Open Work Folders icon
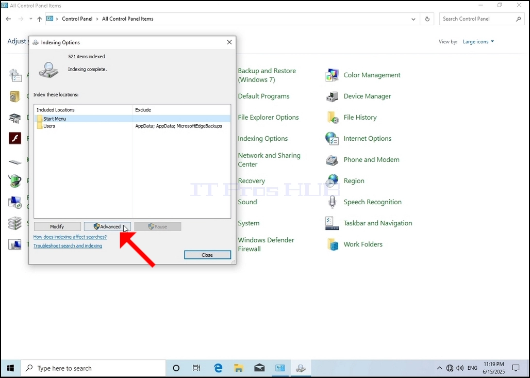Screen dimensions: 530x378 click(332, 244)
